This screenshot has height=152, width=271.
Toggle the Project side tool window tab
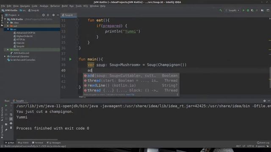[x=2, y=20]
